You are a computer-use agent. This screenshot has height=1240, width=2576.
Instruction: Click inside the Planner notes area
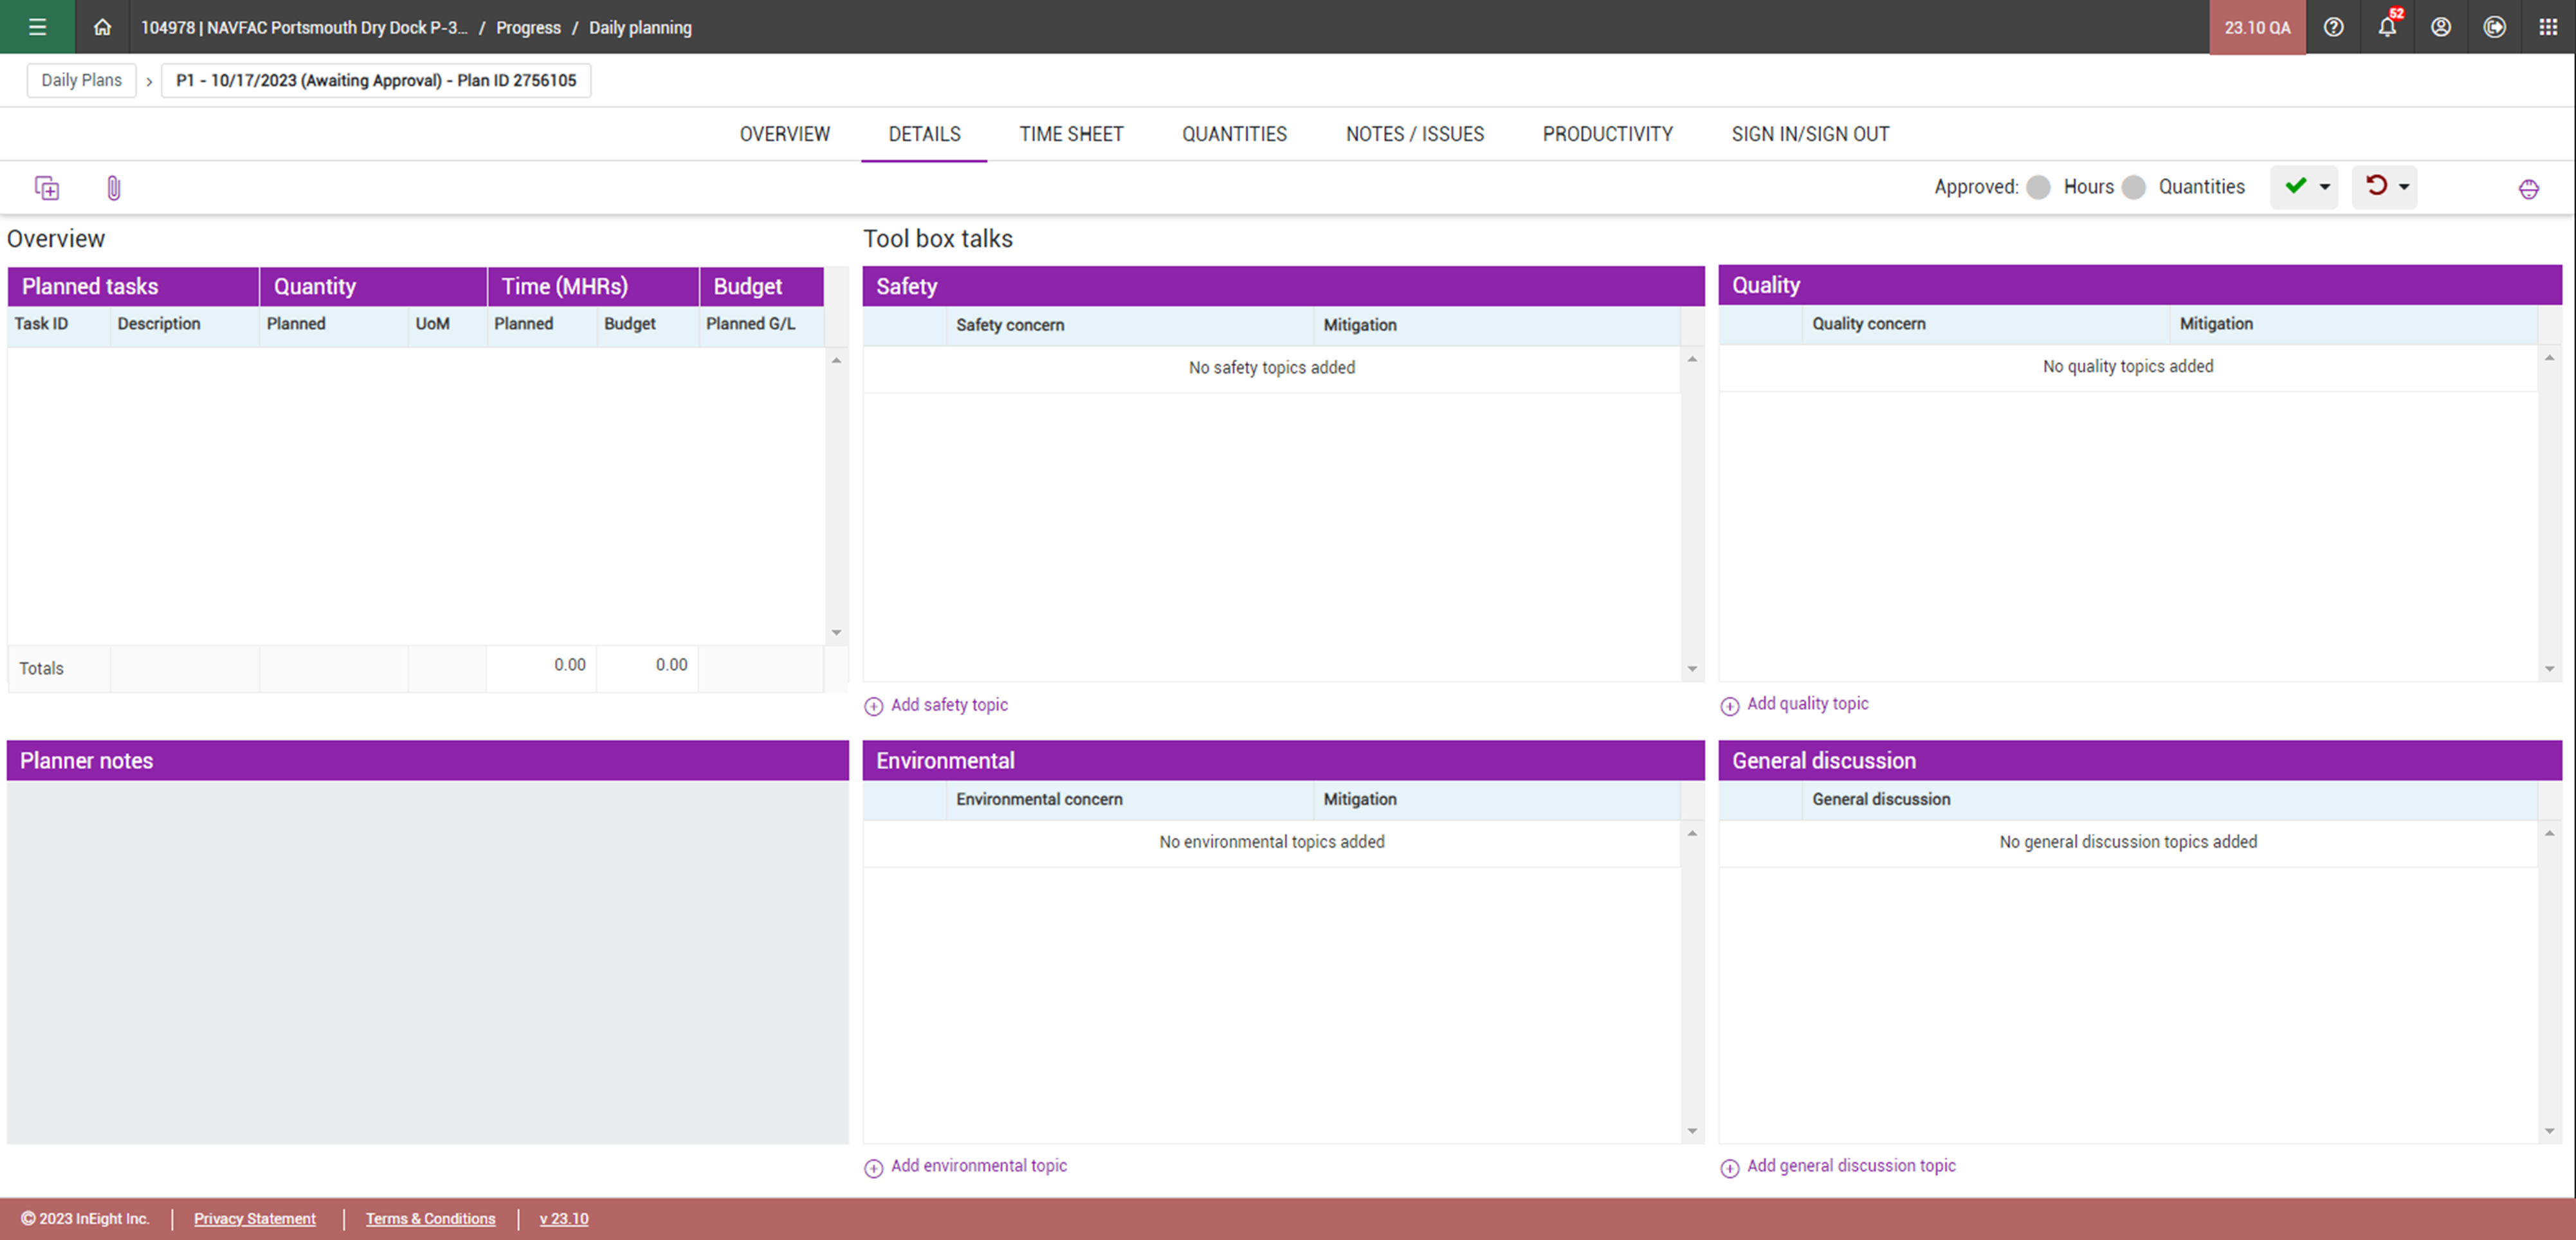pos(427,960)
